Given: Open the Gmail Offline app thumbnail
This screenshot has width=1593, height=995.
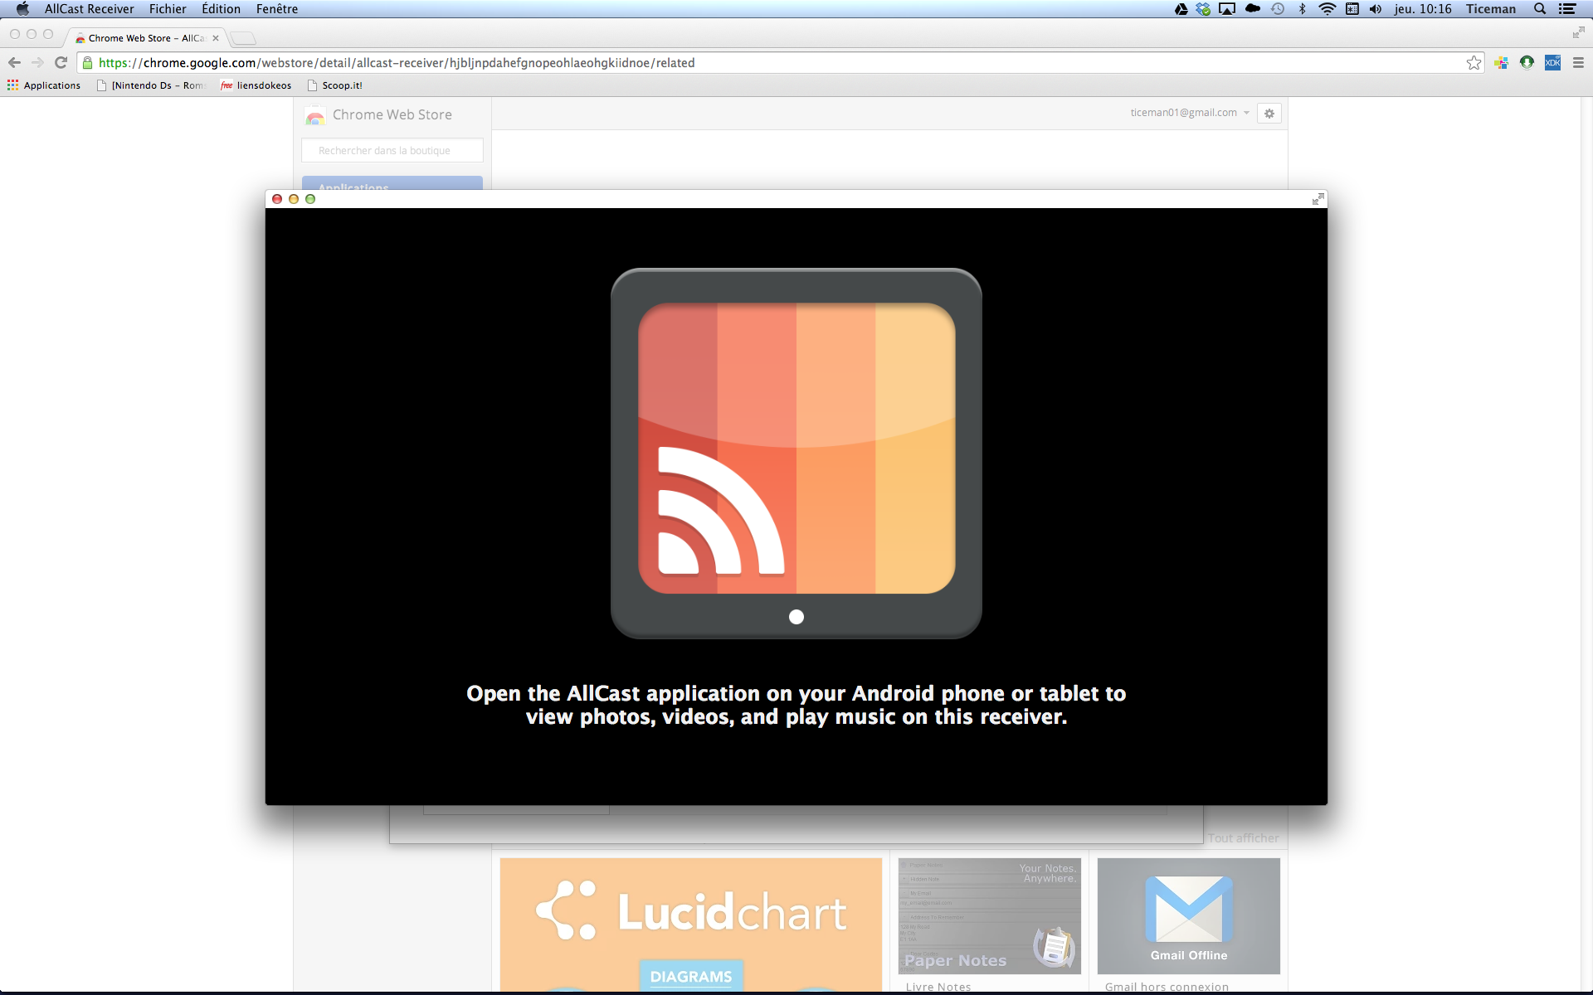Looking at the screenshot, I should [x=1189, y=916].
